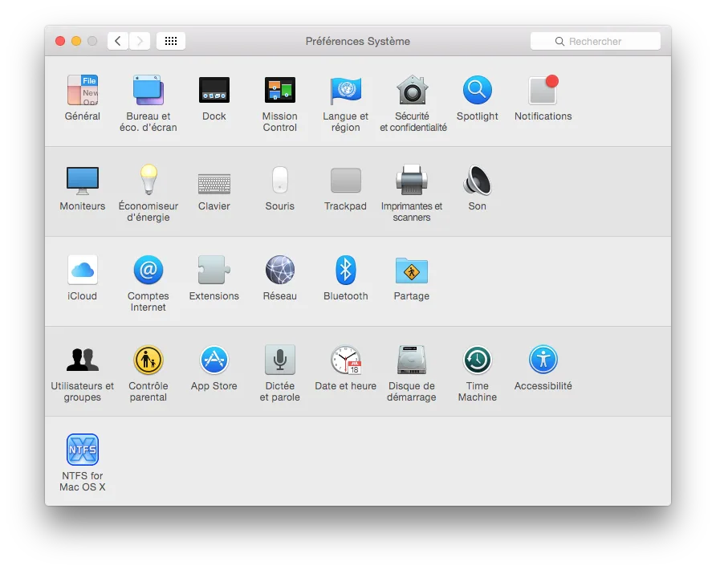Open Utilisateurs et groupes pane
The width and height of the screenshot is (716, 570).
(83, 360)
